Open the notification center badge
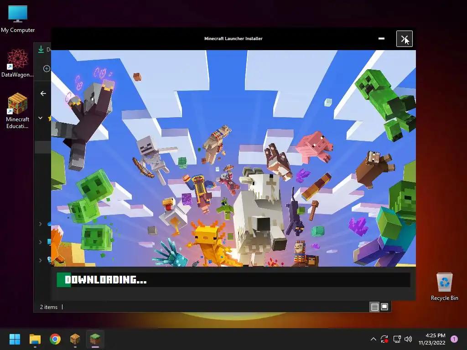This screenshot has width=467, height=350. coord(454,339)
